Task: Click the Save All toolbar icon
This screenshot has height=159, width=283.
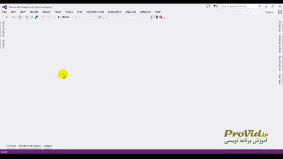Action: (x=36, y=17)
